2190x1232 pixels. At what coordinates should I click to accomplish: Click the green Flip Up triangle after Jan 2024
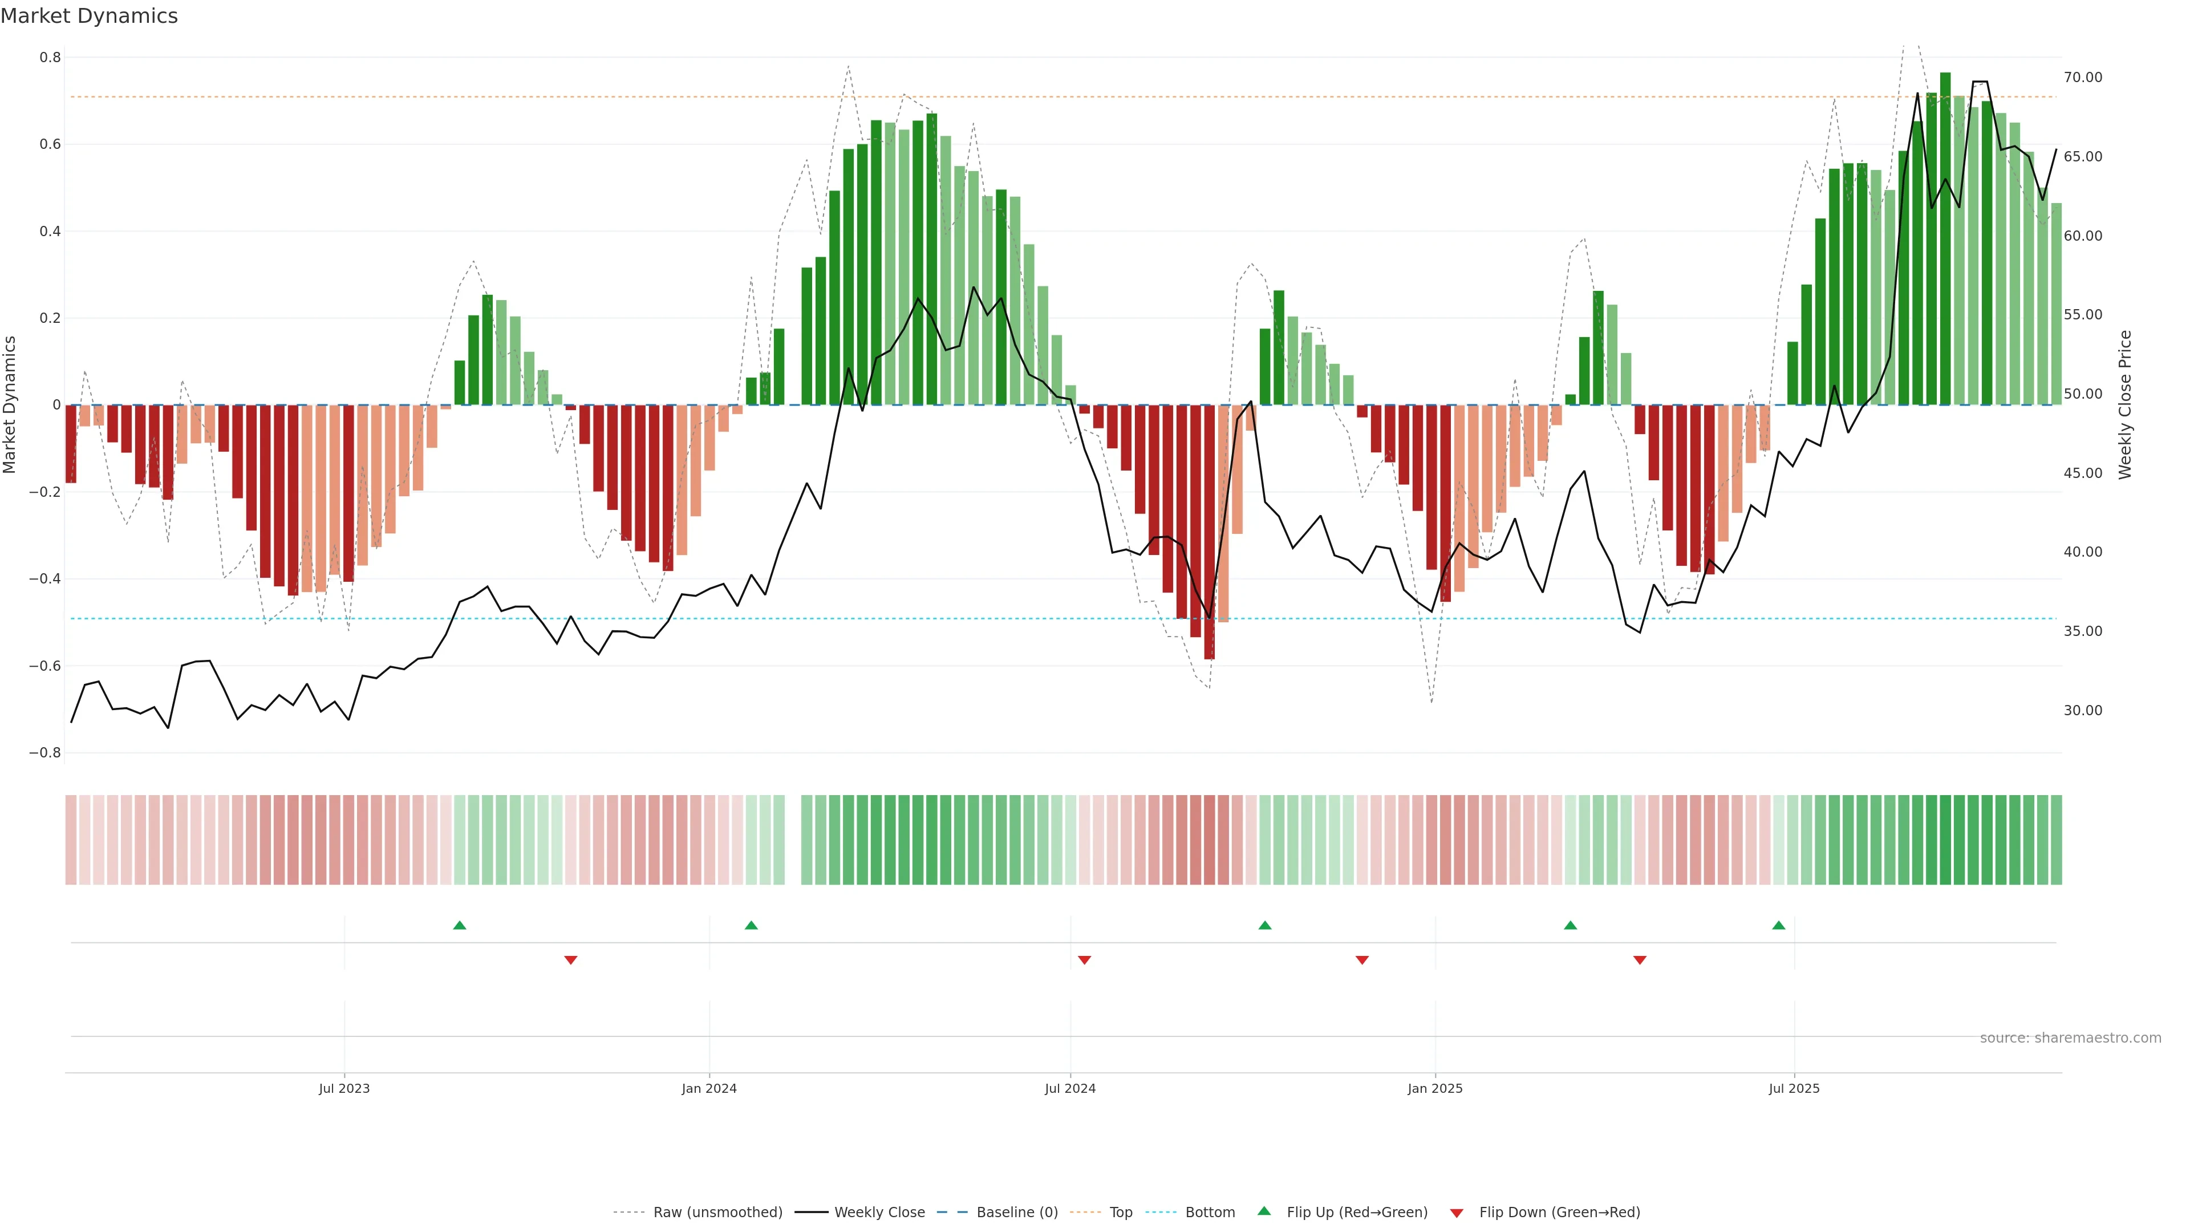[x=751, y=925]
